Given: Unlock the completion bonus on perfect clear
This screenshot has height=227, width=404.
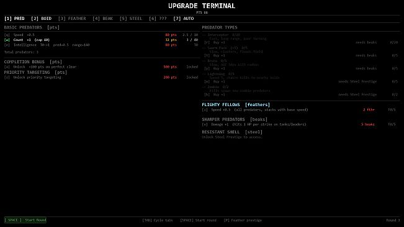Looking at the screenshot, I should click(101, 66).
